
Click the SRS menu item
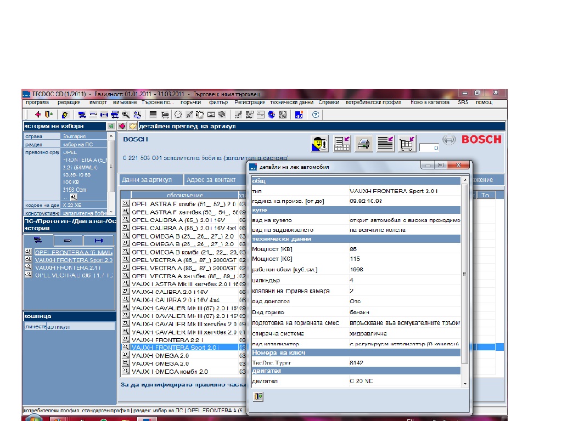(463, 103)
